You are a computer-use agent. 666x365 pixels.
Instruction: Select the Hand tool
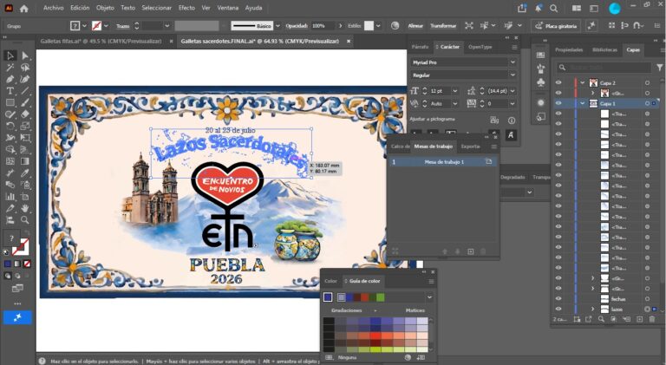(25, 208)
